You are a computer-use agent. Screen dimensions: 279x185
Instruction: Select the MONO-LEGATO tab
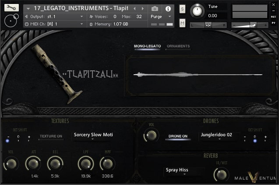(x=147, y=46)
